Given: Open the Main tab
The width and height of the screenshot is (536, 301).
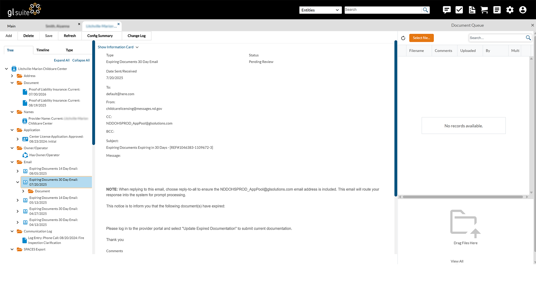Looking at the screenshot, I should (x=11, y=26).
